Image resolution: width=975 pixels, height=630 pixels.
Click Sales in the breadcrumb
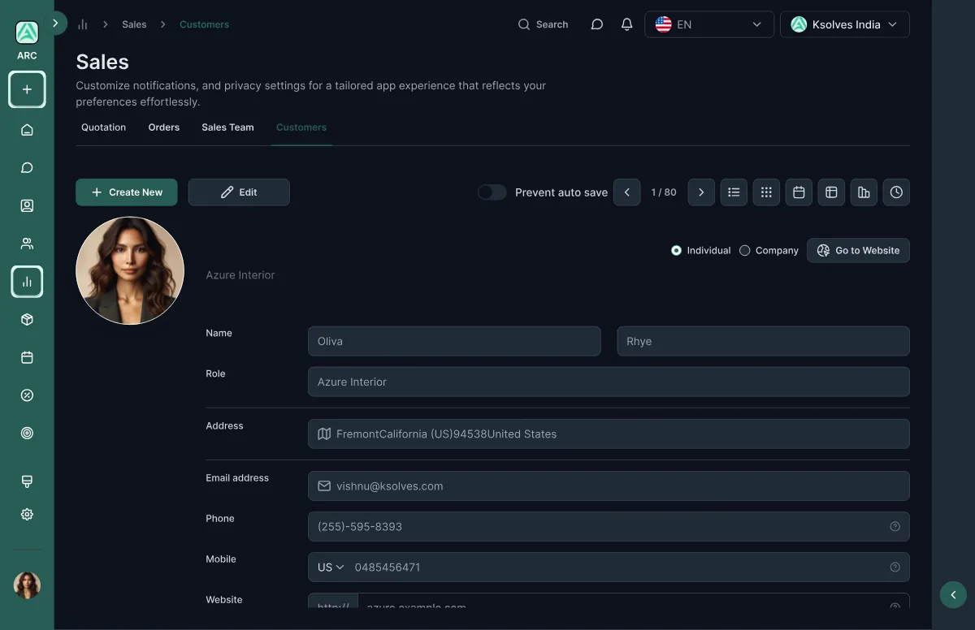coord(134,24)
